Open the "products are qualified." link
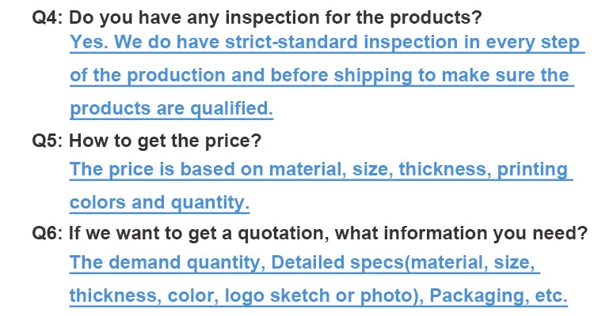594x316 pixels. pos(171,108)
